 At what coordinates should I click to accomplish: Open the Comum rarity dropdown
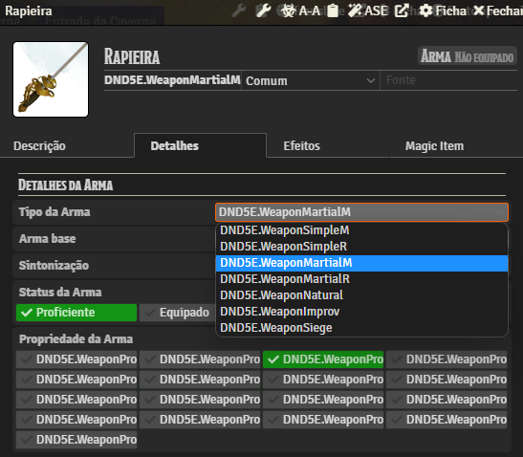(310, 80)
